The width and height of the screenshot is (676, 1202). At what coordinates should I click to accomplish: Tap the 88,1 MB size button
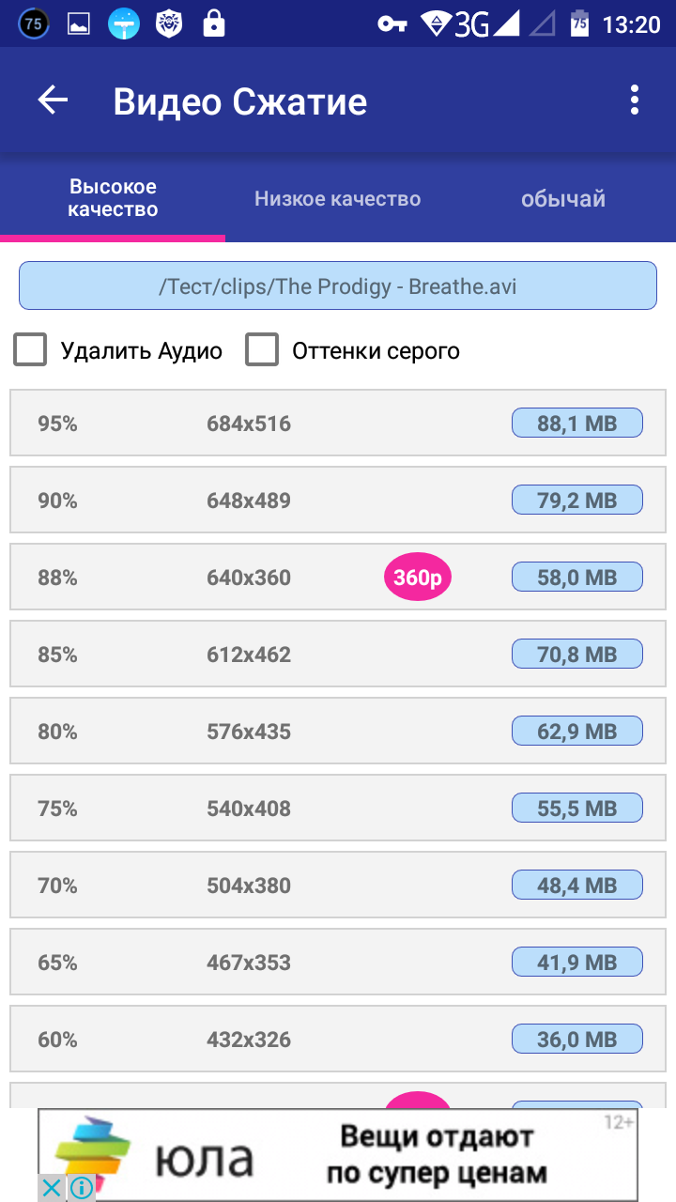tap(576, 424)
